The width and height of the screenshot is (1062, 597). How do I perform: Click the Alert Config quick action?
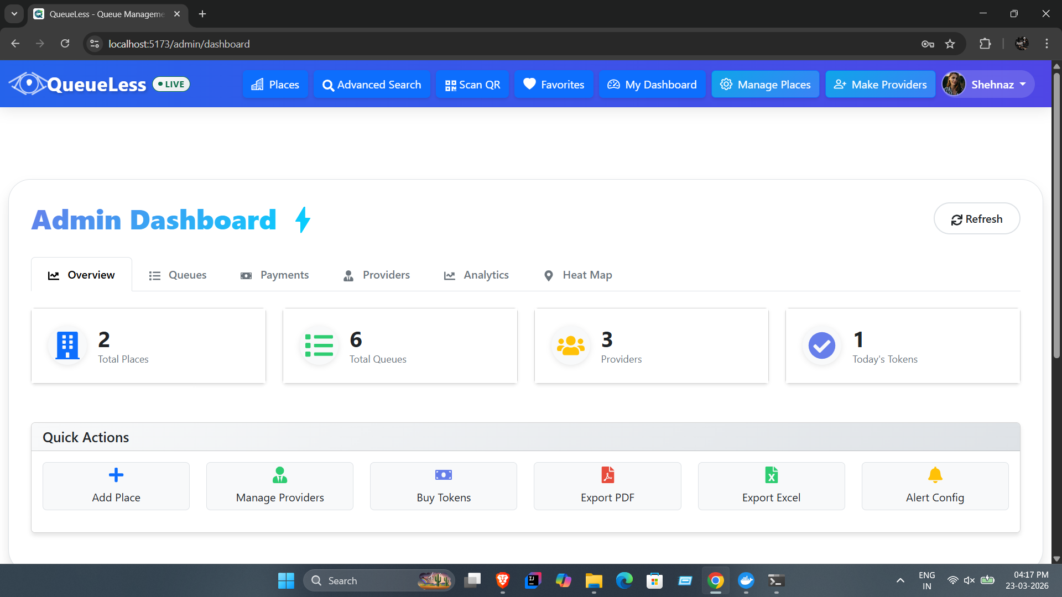(935, 486)
